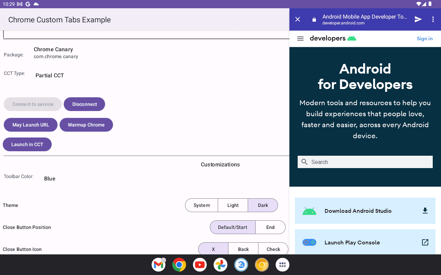Set Close Button Position to End
Image resolution: width=441 pixels, height=275 pixels.
click(270, 227)
